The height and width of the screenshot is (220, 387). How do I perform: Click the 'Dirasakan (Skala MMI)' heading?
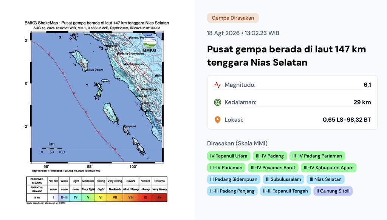pyautogui.click(x=237, y=144)
